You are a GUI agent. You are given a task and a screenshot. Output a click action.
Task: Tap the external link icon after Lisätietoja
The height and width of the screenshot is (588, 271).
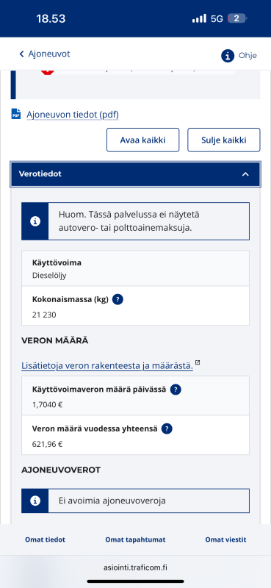(x=198, y=362)
